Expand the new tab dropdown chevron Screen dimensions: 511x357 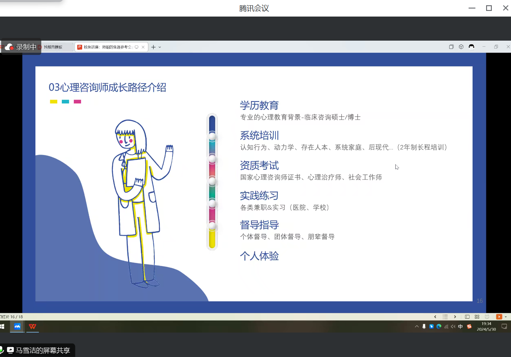coord(160,47)
